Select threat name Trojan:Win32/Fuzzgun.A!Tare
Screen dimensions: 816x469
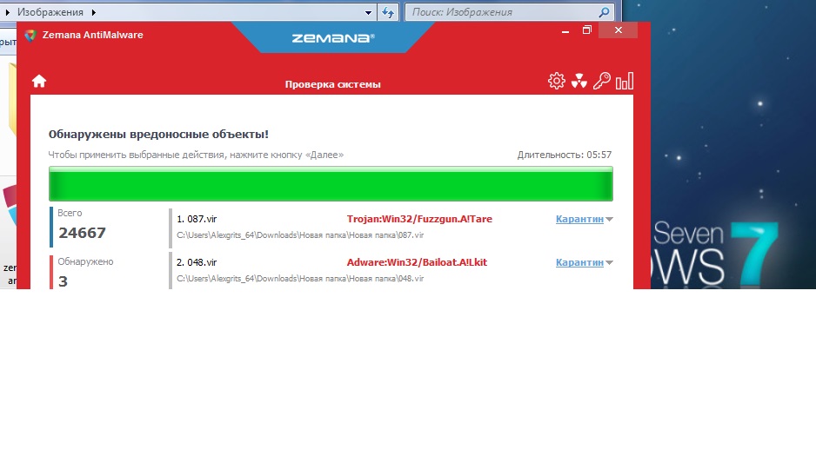pyautogui.click(x=419, y=219)
